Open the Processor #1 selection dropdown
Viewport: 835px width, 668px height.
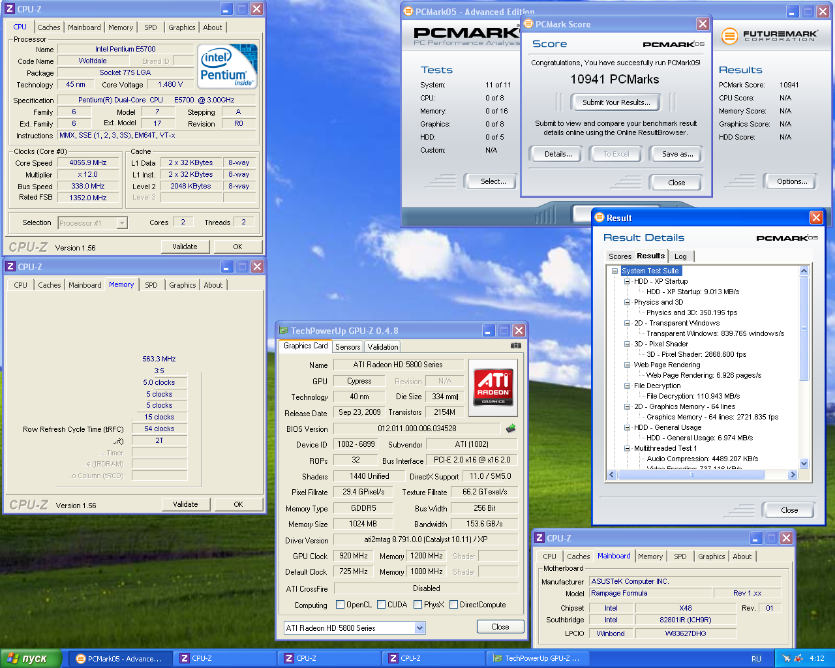click(x=121, y=222)
